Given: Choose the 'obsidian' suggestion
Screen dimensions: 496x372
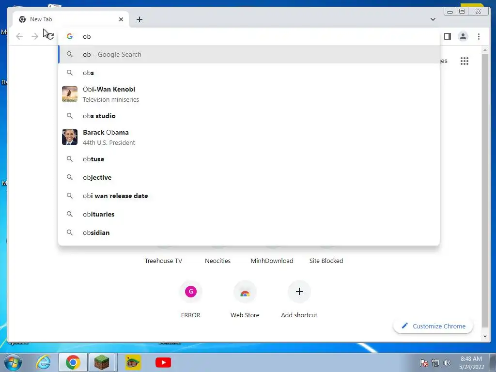Looking at the screenshot, I should (249, 232).
